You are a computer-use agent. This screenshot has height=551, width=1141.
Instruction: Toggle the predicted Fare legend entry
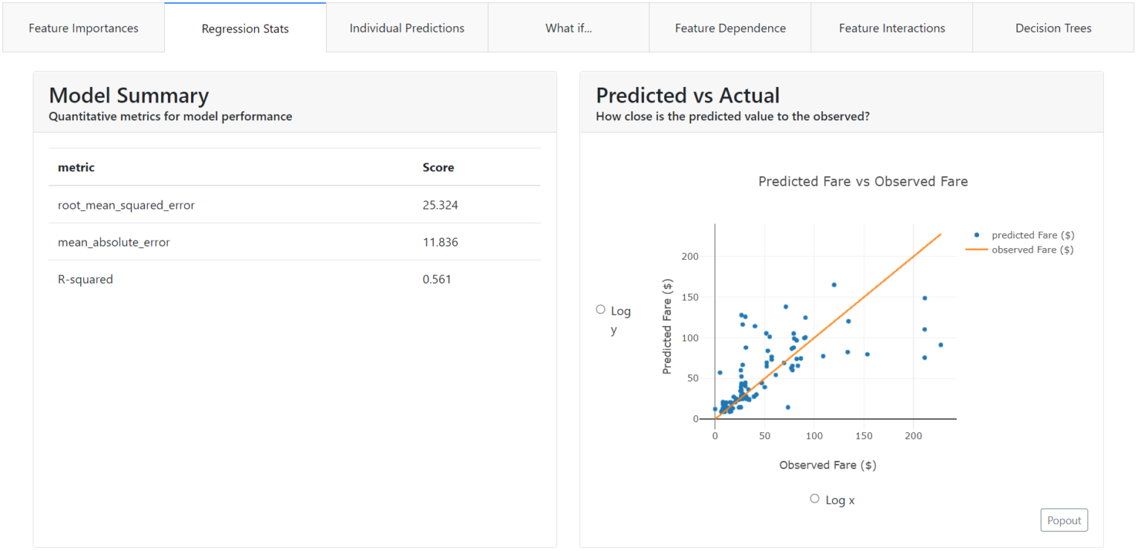pos(1033,235)
